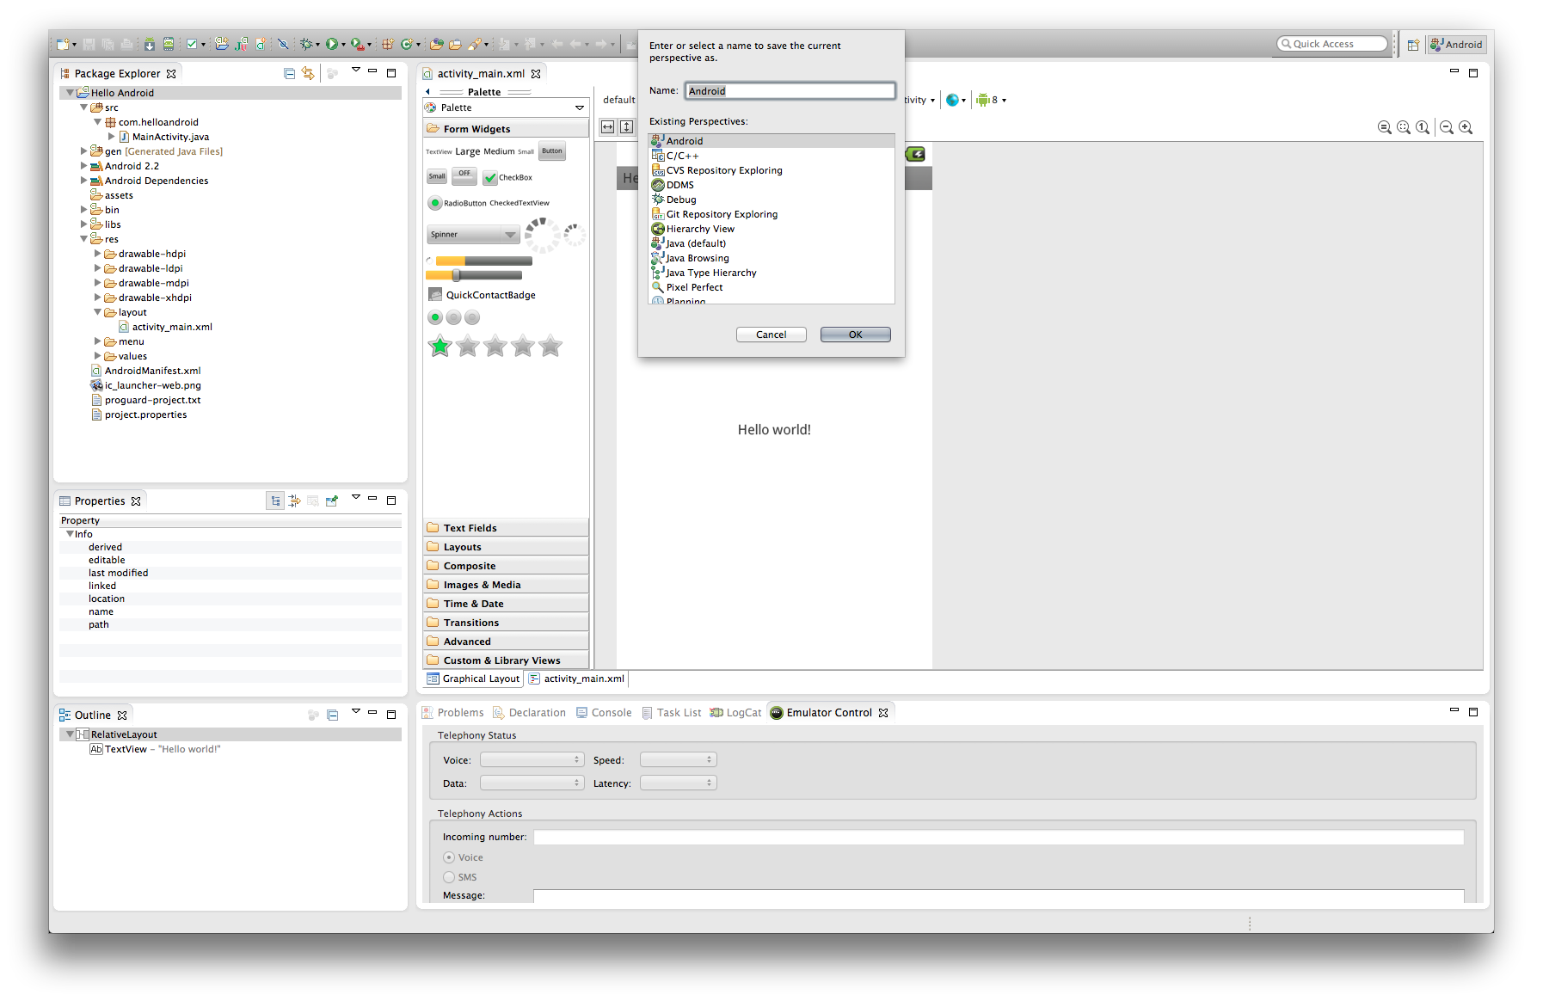The height and width of the screenshot is (1001, 1543).
Task: Click Cancel in save perspective dialog
Action: point(771,335)
